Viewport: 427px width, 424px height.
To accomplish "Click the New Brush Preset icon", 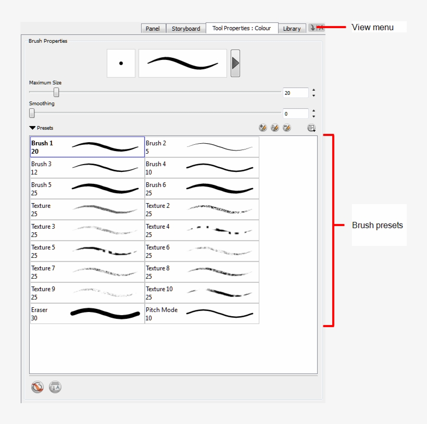I will [263, 128].
